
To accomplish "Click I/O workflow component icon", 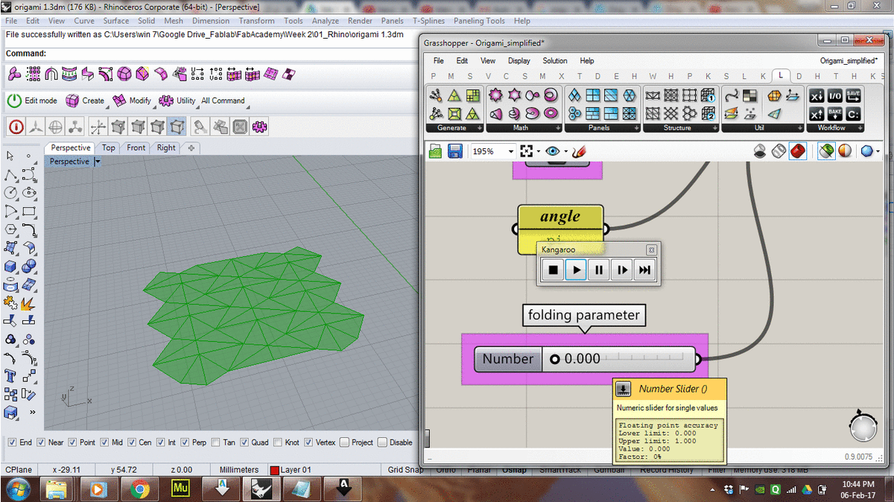I will [x=834, y=95].
